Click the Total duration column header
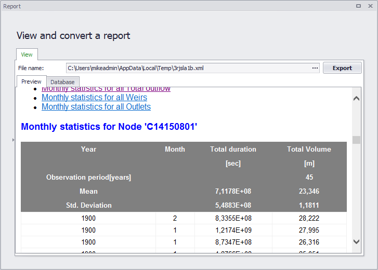 233,149
